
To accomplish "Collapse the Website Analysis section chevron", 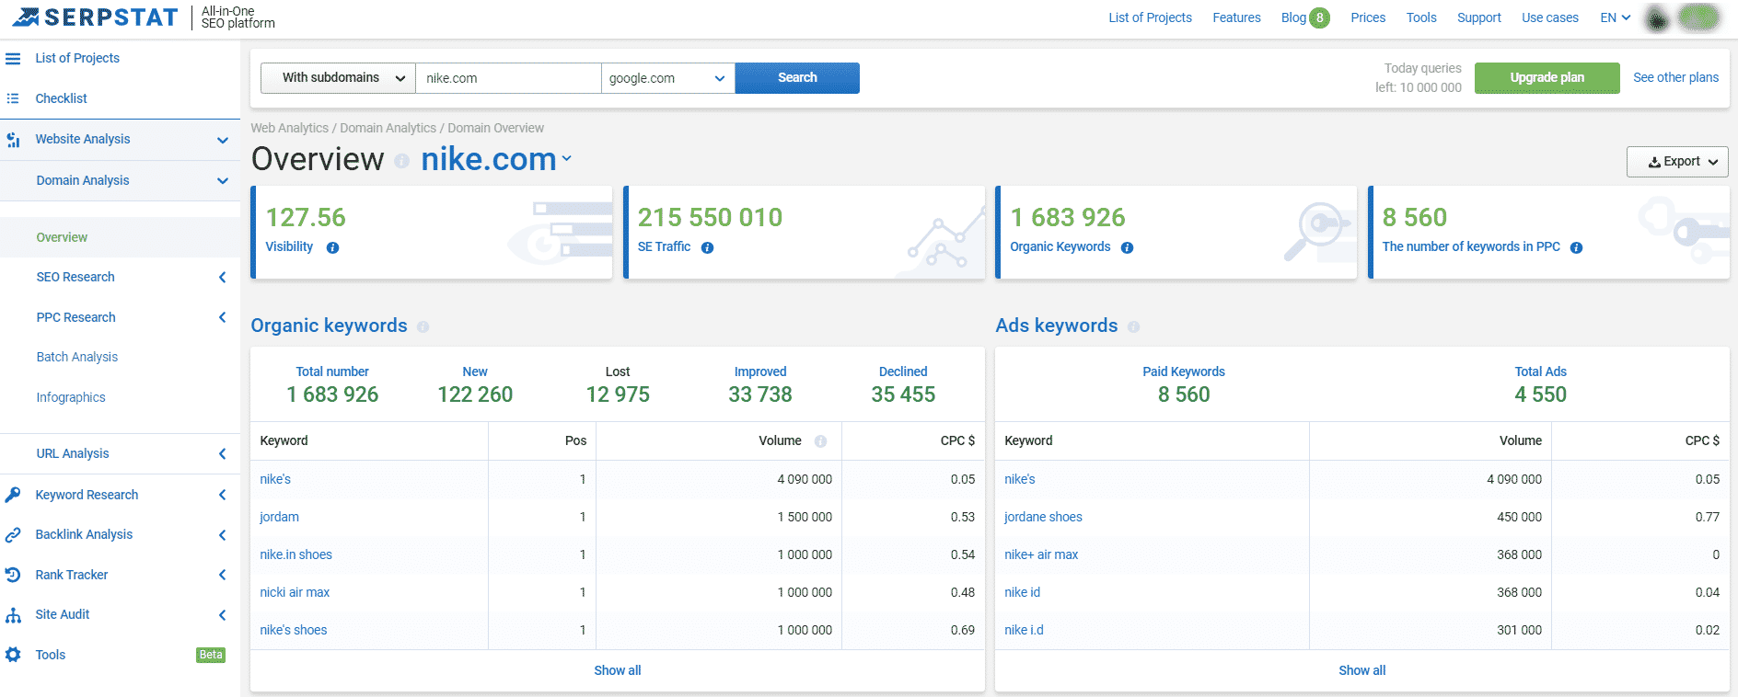I will (222, 140).
